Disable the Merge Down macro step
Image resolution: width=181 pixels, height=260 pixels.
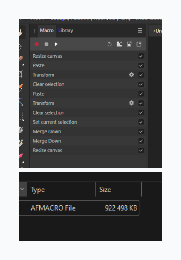[x=141, y=131]
